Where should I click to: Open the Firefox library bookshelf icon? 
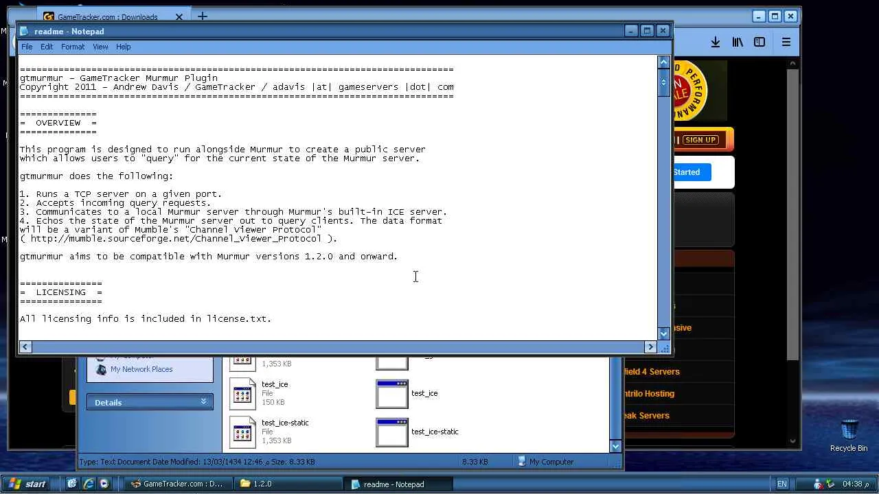click(738, 42)
